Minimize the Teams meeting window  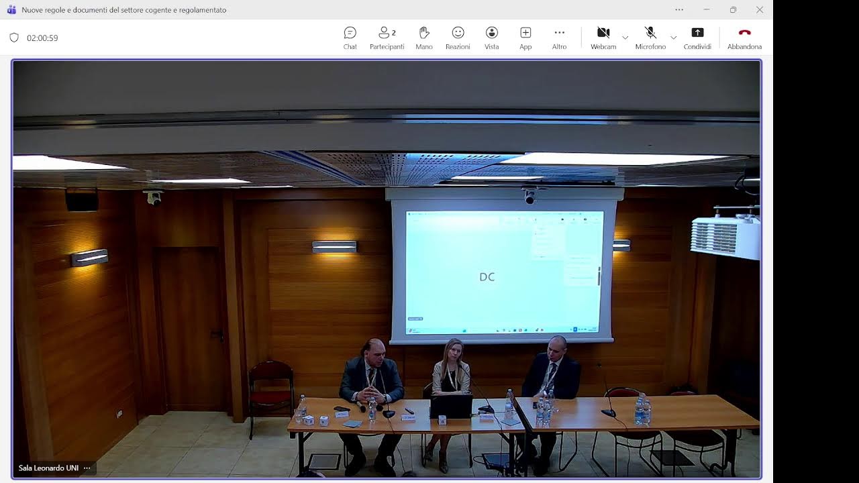tap(706, 9)
